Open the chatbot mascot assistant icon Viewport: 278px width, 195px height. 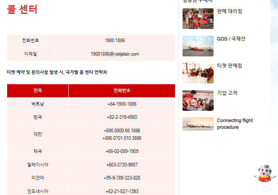pyautogui.click(x=265, y=174)
